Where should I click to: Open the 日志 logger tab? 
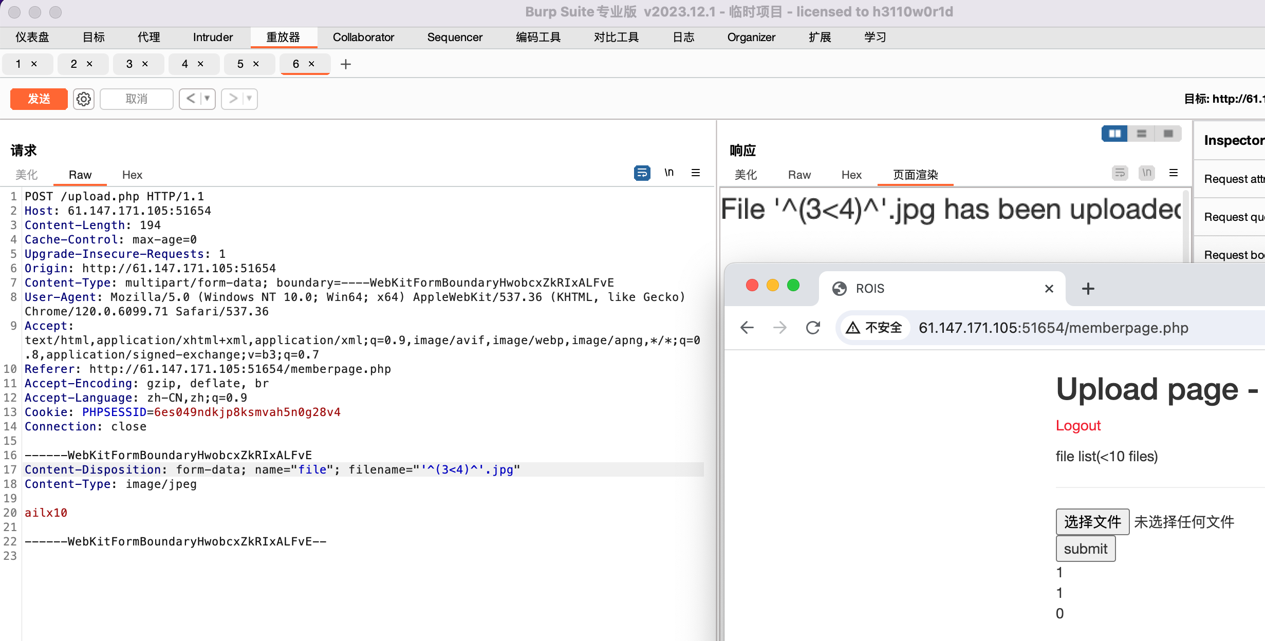pos(683,37)
